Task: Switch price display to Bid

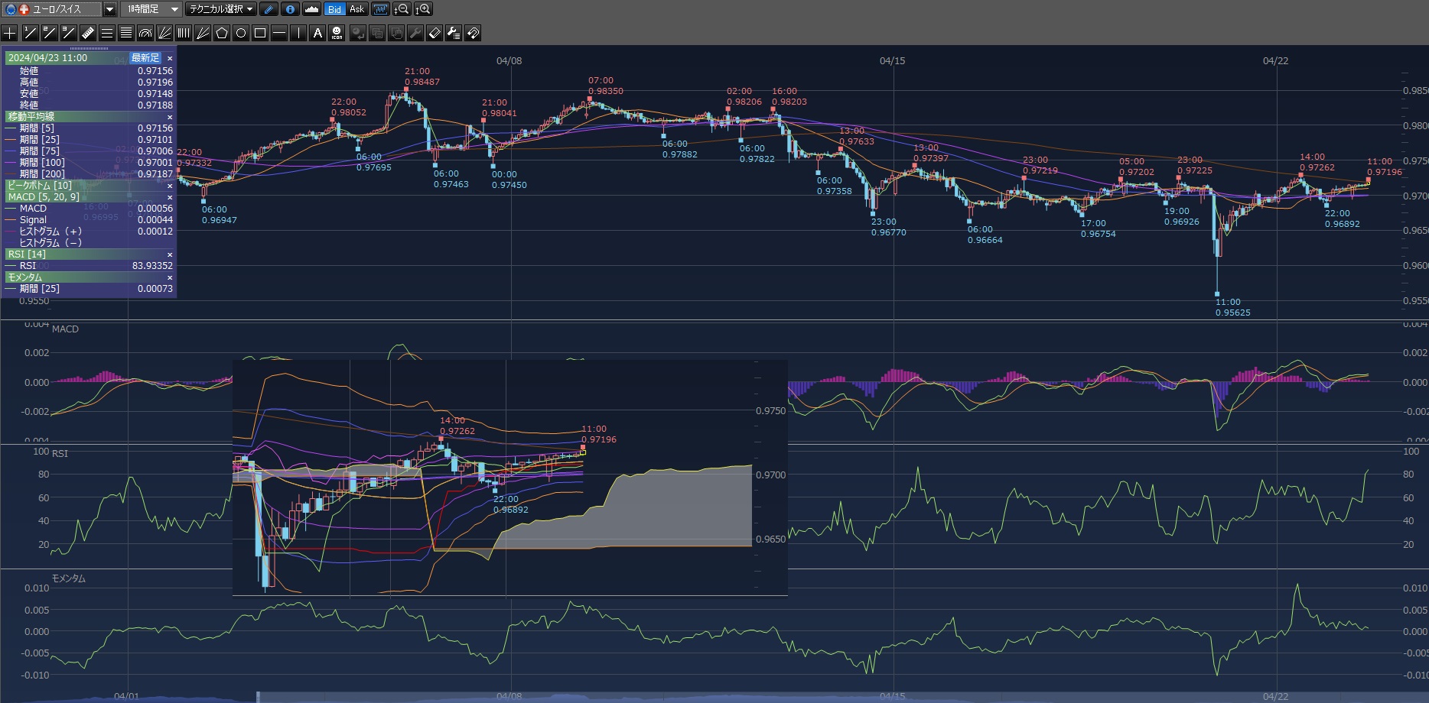Action: [334, 9]
